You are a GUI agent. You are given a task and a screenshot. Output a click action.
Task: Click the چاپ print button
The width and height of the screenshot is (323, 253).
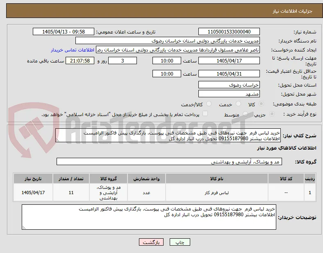180,242
